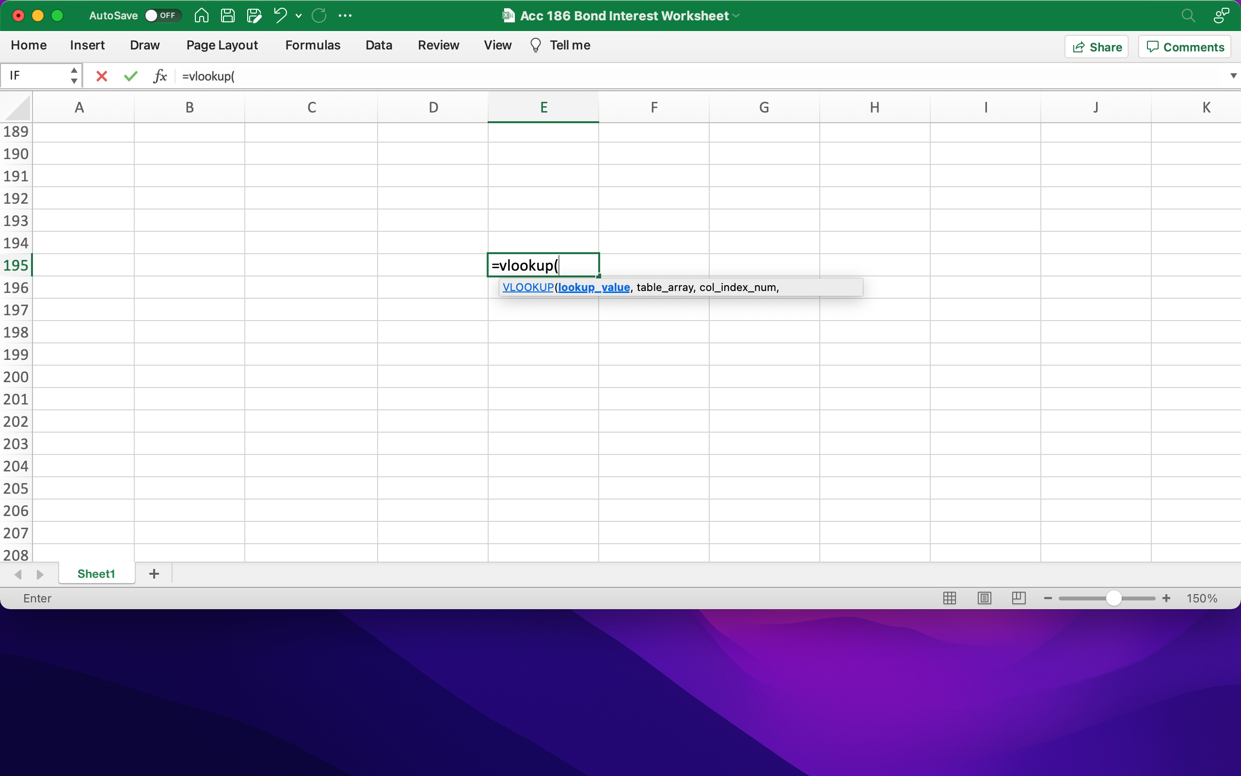Cancel the formula with the red X
Screen dimensions: 1241x776
click(x=101, y=76)
